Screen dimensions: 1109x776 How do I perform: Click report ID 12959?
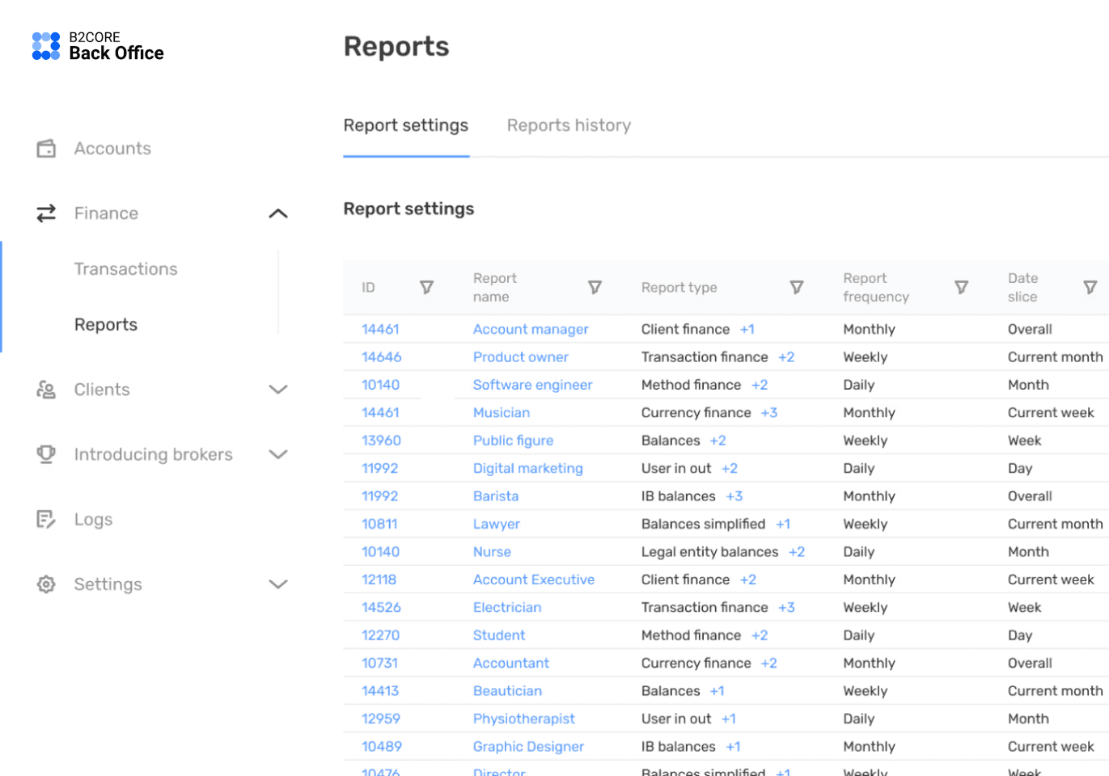tap(381, 719)
